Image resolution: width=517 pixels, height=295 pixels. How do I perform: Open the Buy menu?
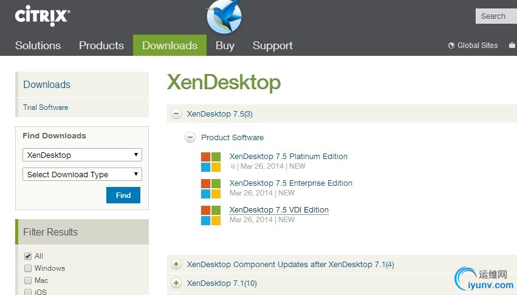225,46
